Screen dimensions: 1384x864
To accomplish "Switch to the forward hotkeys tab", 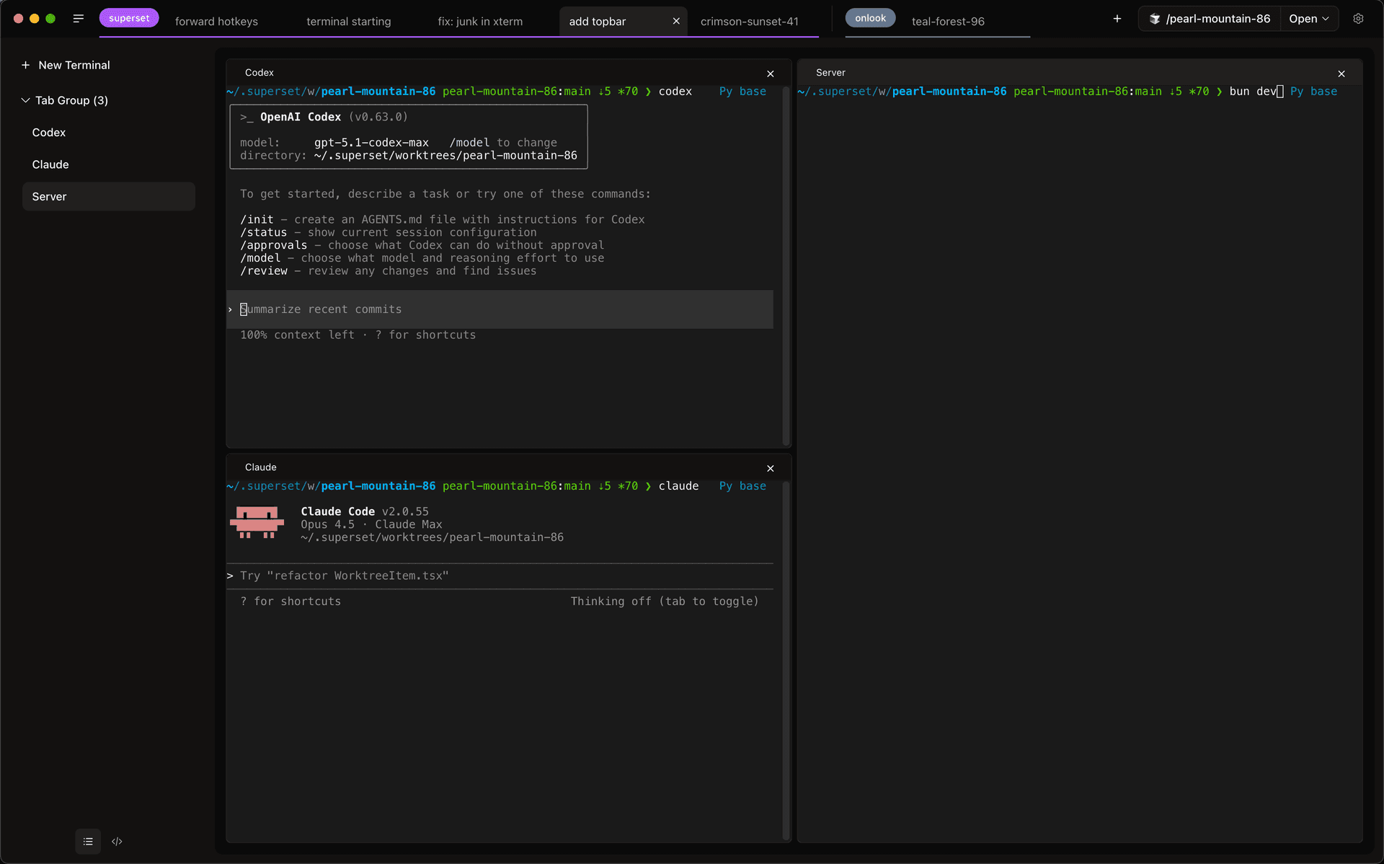I will tap(216, 22).
